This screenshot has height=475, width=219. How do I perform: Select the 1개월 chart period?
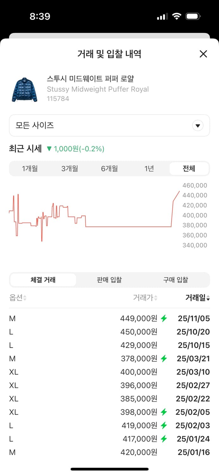(x=29, y=168)
